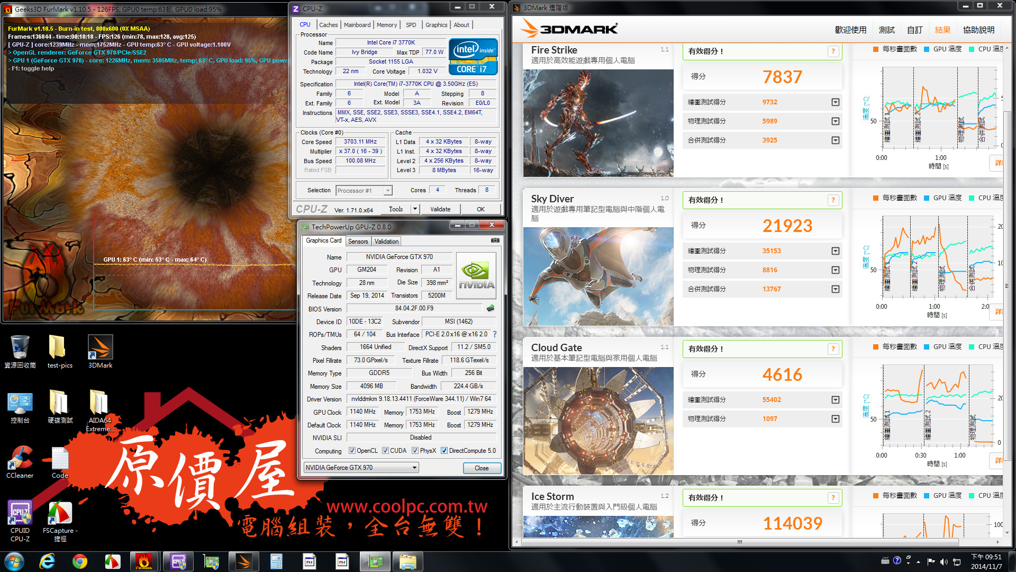Click the Intel Core i7 logo in CPU-Z
Viewport: 1016px width, 572px height.
473,57
